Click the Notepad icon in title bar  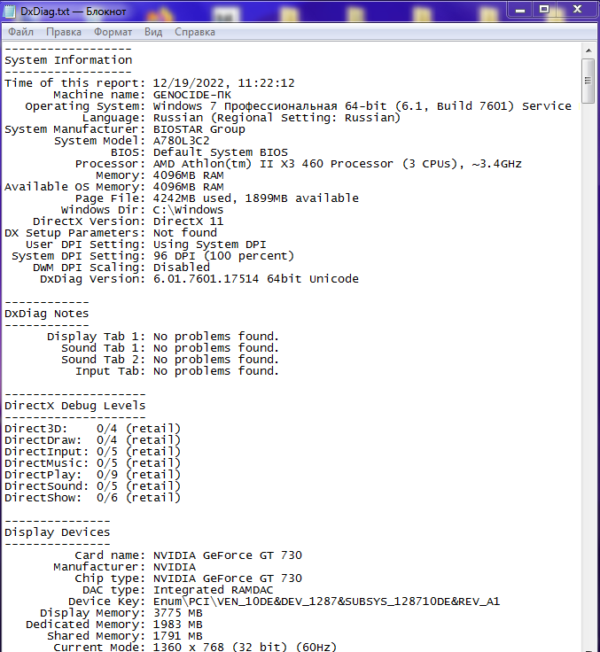pyautogui.click(x=9, y=12)
